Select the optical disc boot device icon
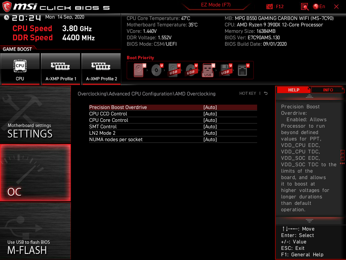The width and height of the screenshot is (346, 260). pyautogui.click(x=157, y=70)
